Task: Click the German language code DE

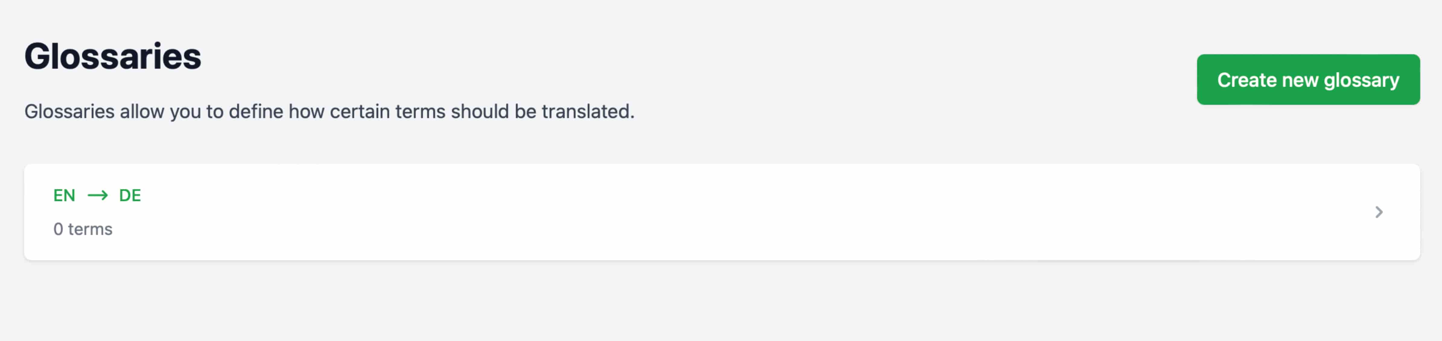Action: click(130, 196)
